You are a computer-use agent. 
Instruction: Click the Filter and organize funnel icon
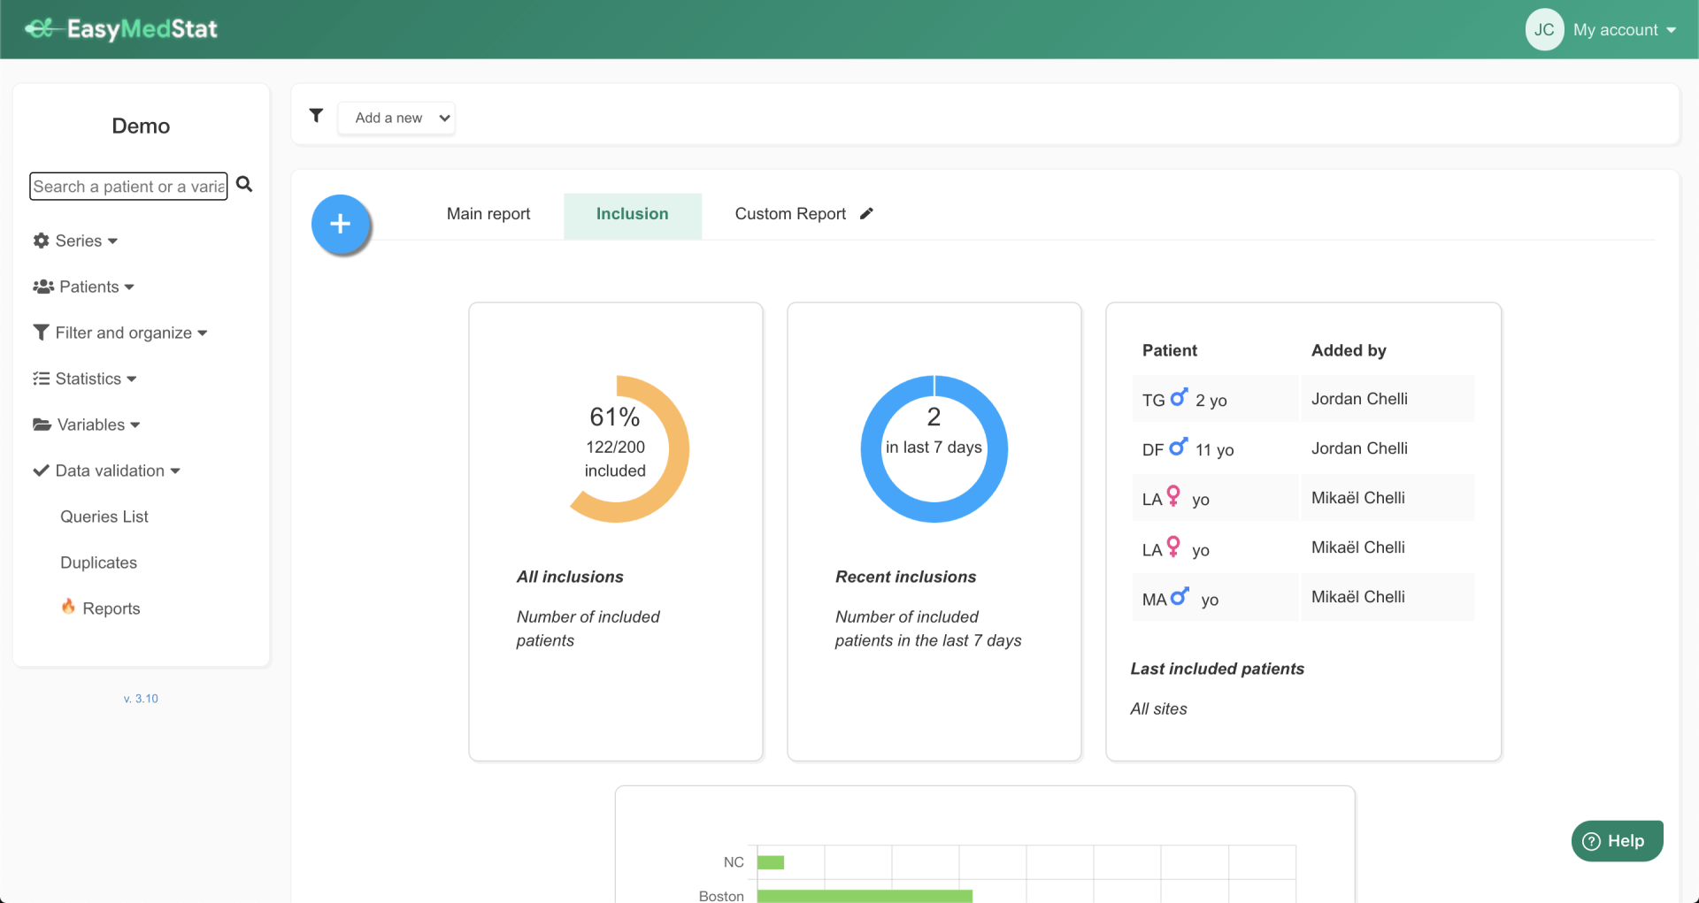[41, 333]
